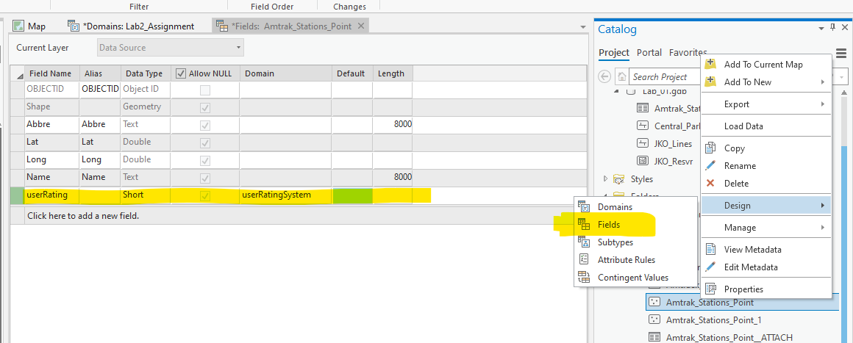Open the Current Layer dropdown
The width and height of the screenshot is (853, 343).
pyautogui.click(x=171, y=48)
